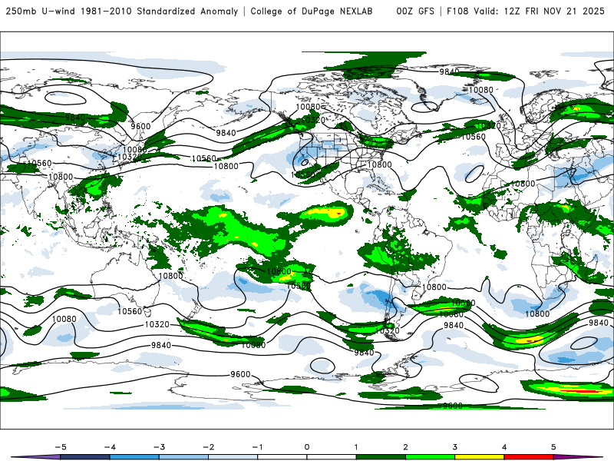The image size is (614, 461).
Task: Click the '10800' contour label over southeastern United States
Action: 379,164
